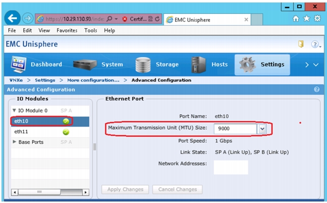Open the address bar search magnifier
The width and height of the screenshot is (327, 203).
(109, 19)
